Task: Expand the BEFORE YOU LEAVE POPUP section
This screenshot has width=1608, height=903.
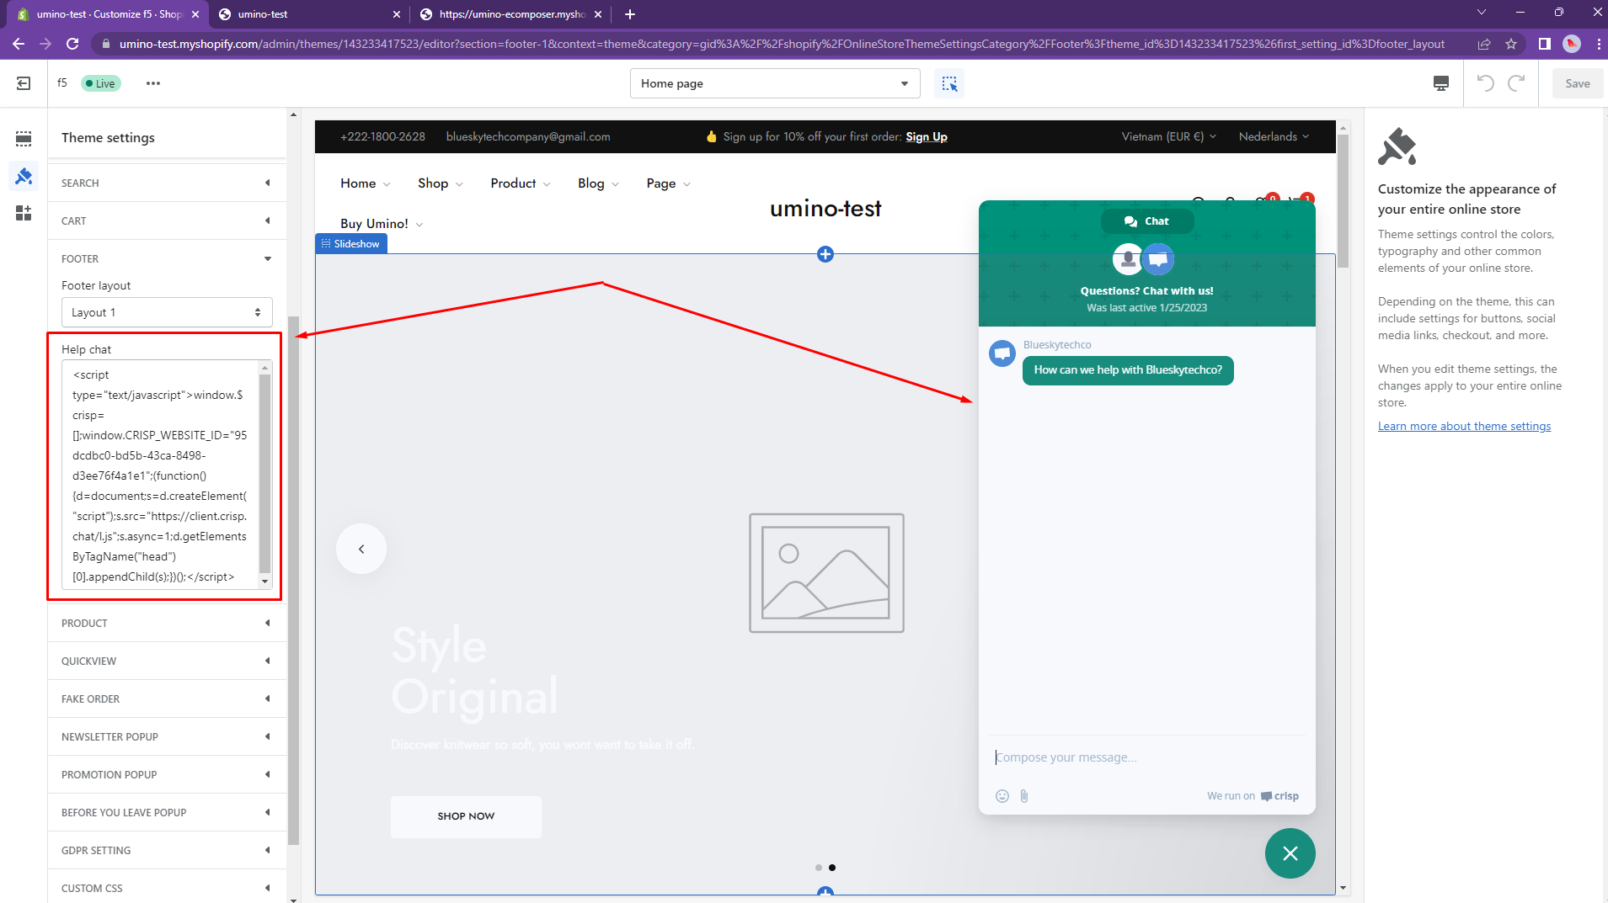Action: (x=167, y=812)
